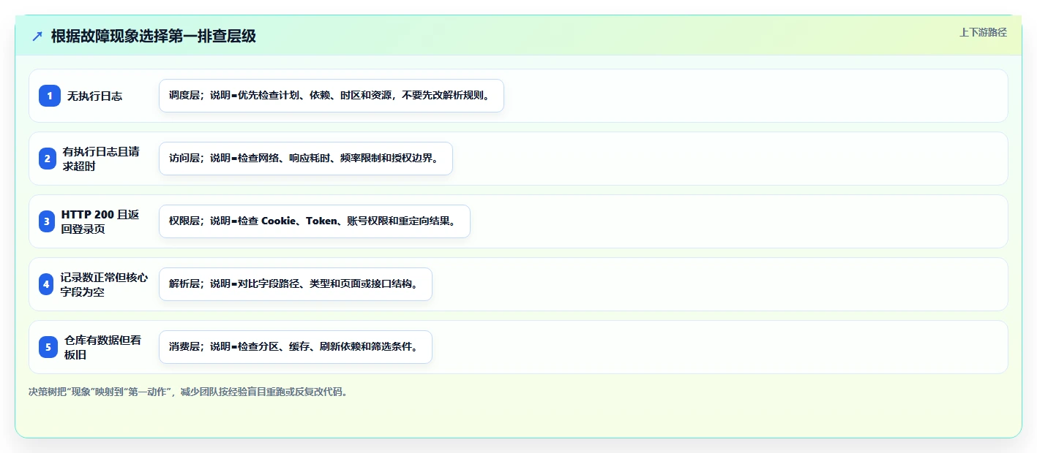Select the HTTP 200 且返回登录页 label

(x=100, y=221)
